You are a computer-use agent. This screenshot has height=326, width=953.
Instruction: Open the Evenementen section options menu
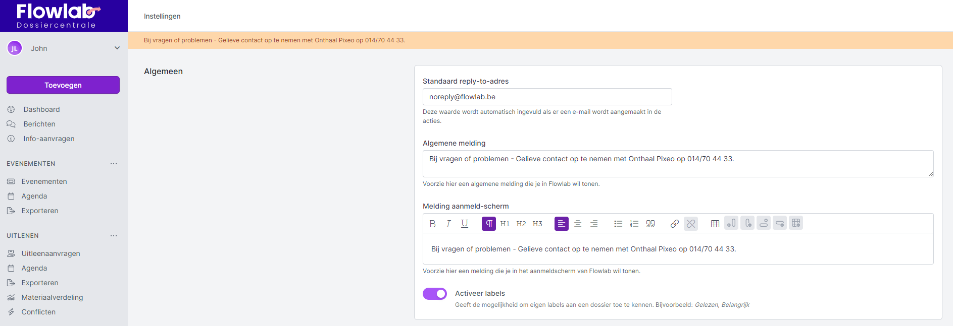(114, 164)
